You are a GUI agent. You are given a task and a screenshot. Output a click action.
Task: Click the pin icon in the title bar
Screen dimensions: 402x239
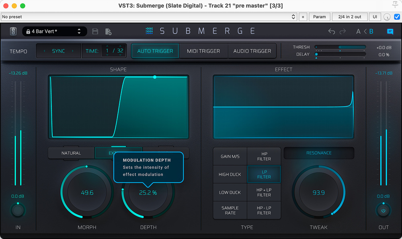[x=395, y=4]
